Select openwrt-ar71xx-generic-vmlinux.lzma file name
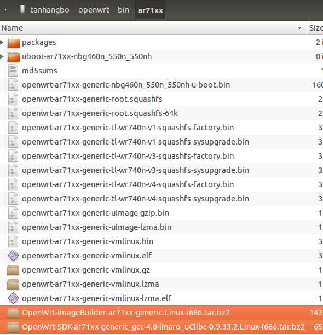 point(90,284)
